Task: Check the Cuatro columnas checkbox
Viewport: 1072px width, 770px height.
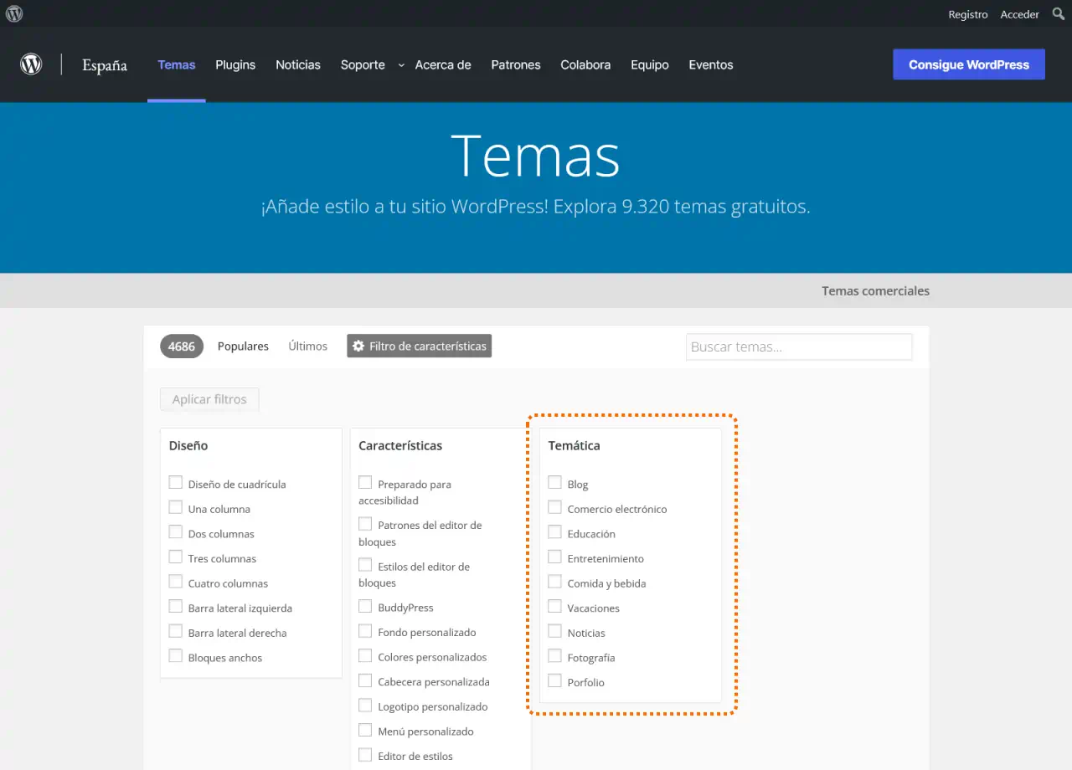Action: click(x=176, y=581)
